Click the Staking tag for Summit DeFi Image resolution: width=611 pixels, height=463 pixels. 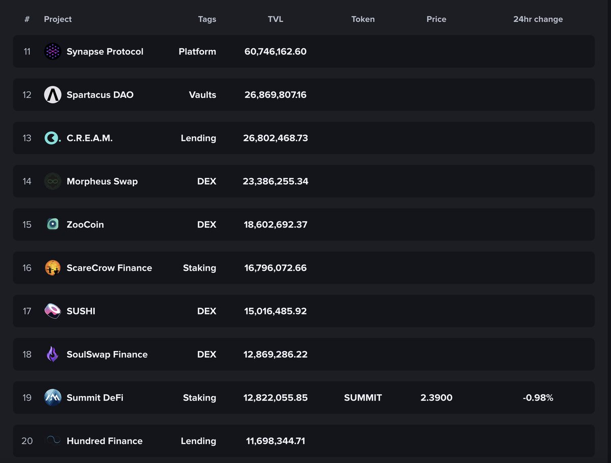pyautogui.click(x=200, y=397)
